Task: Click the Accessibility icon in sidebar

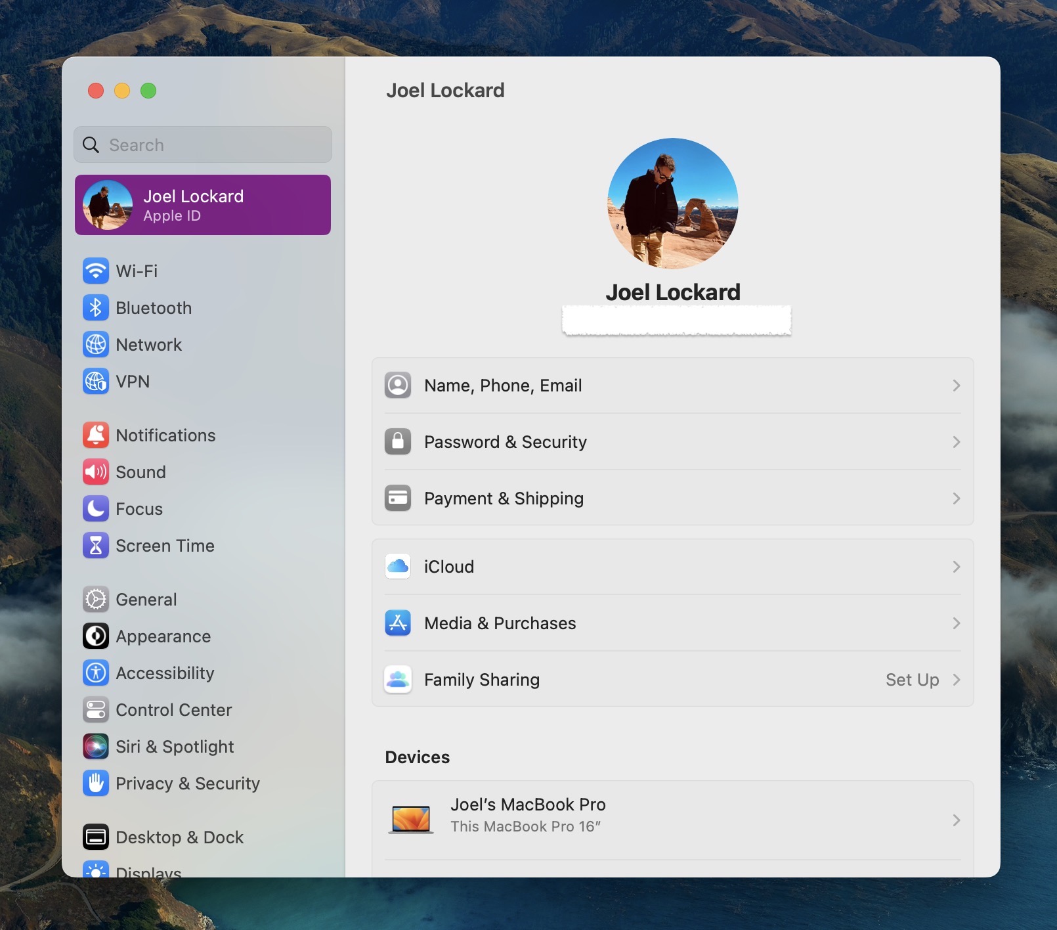Action: [96, 673]
